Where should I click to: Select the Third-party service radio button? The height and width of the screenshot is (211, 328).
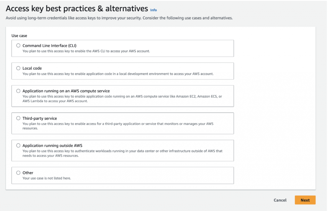(x=18, y=118)
